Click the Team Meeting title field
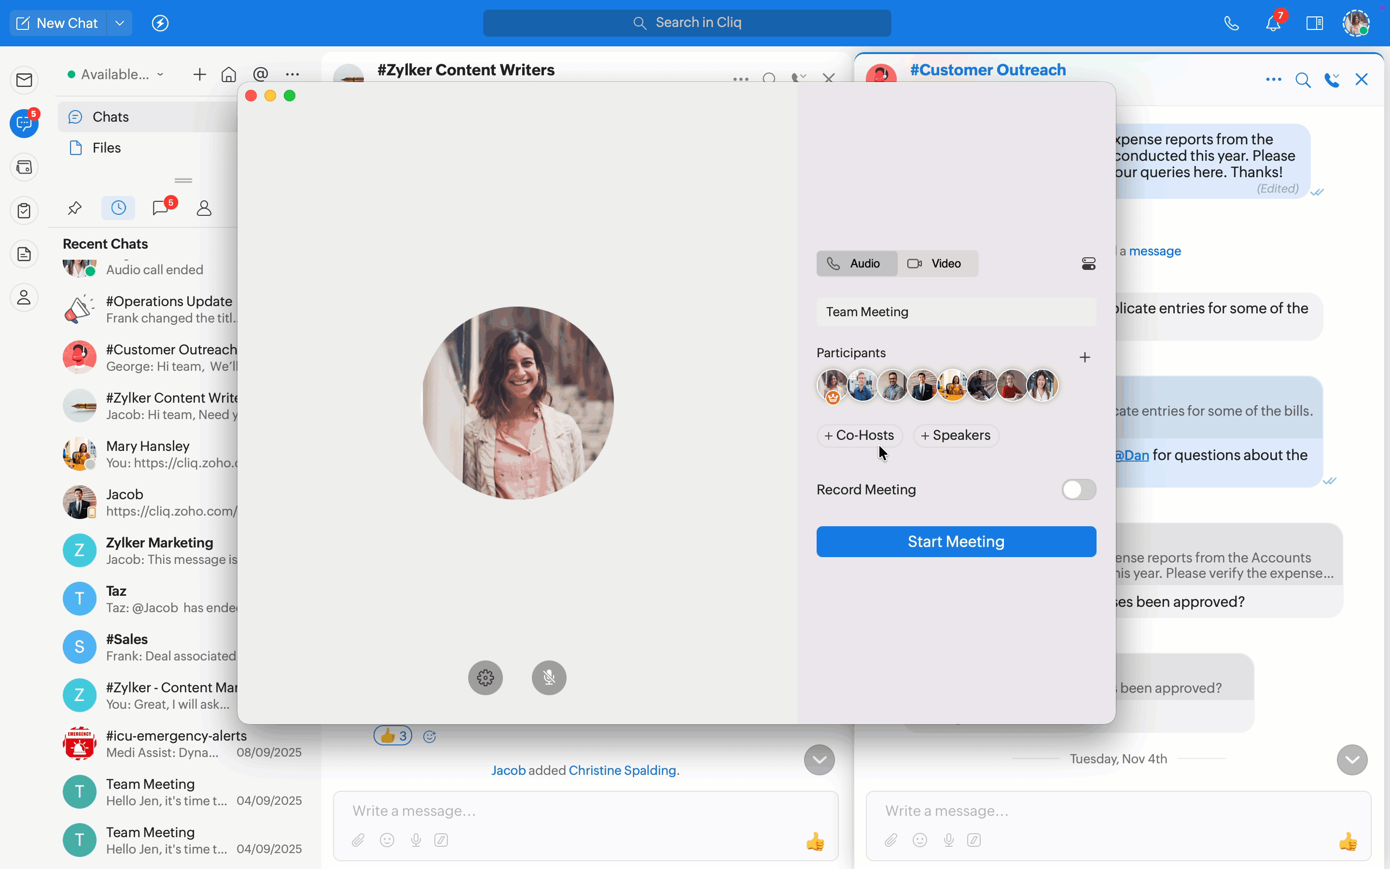 tap(956, 311)
